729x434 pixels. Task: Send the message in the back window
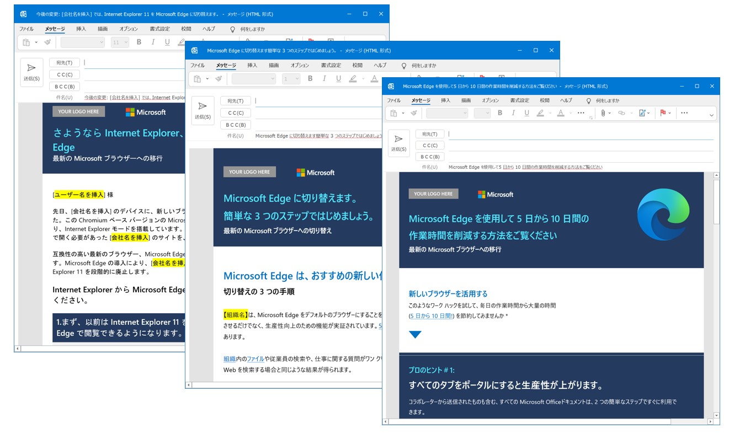[31, 72]
